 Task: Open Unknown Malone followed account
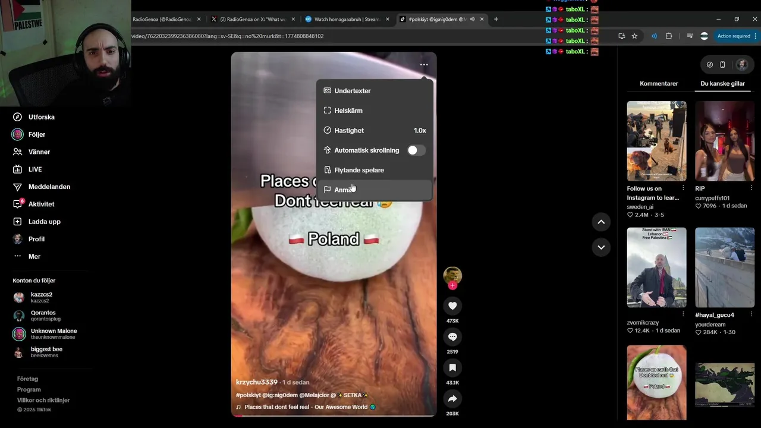point(45,334)
